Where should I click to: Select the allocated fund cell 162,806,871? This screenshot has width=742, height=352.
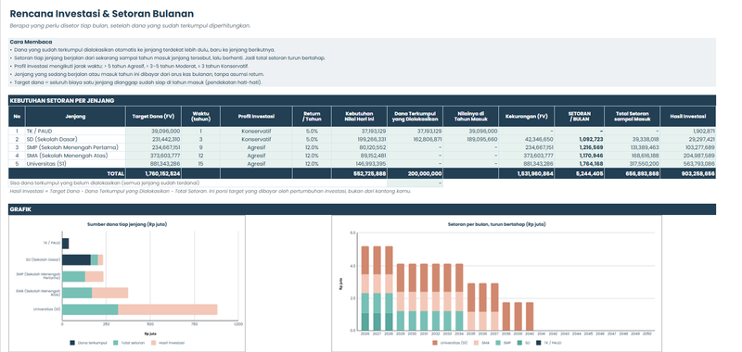point(415,139)
